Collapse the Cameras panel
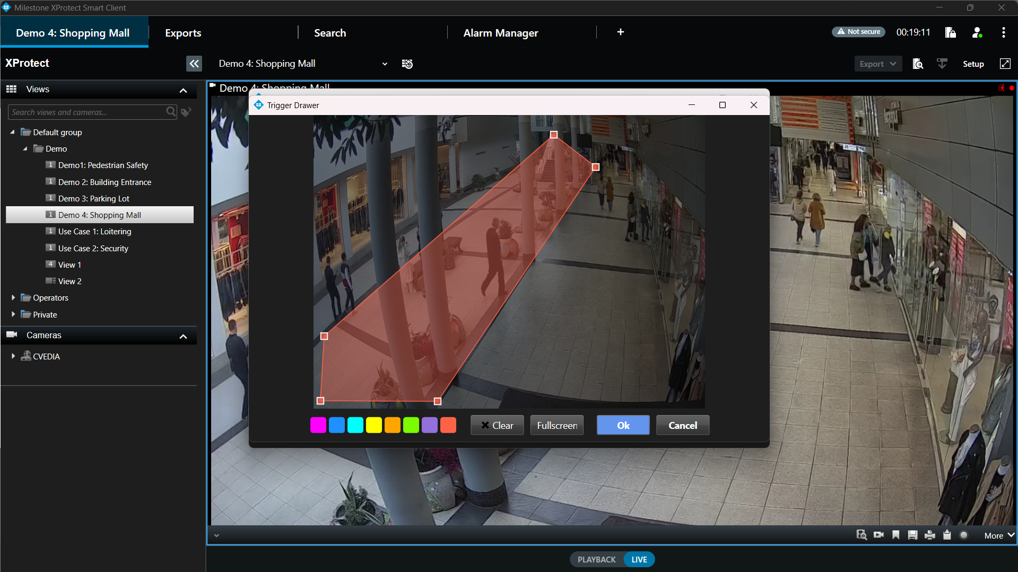The width and height of the screenshot is (1018, 572). point(184,336)
